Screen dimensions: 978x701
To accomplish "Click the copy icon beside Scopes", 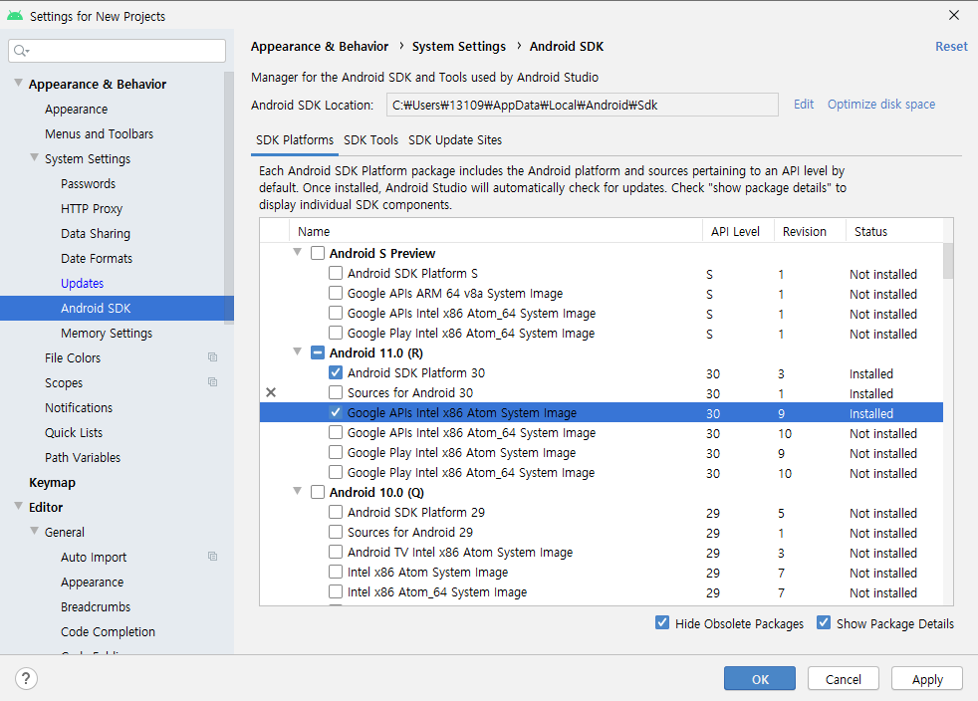I will 212,382.
